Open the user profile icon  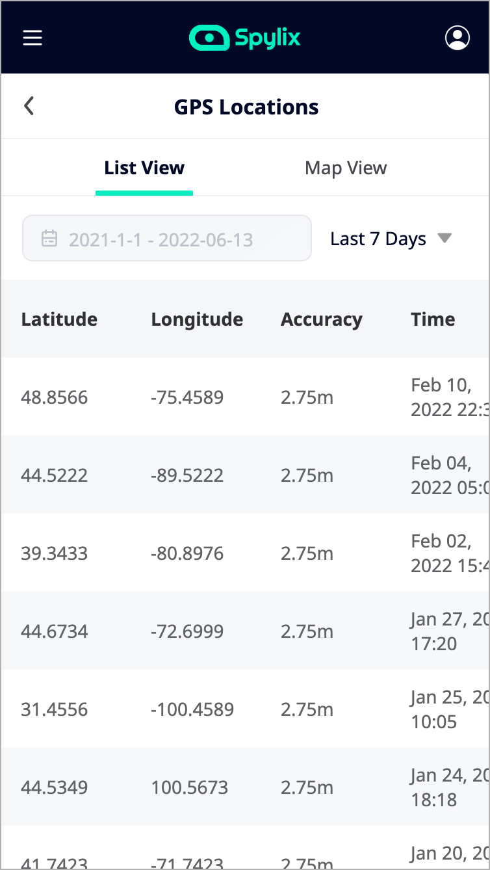[458, 38]
